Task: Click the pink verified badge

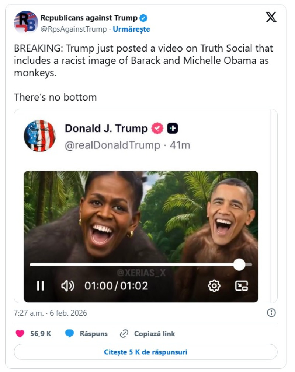Action: 157,129
